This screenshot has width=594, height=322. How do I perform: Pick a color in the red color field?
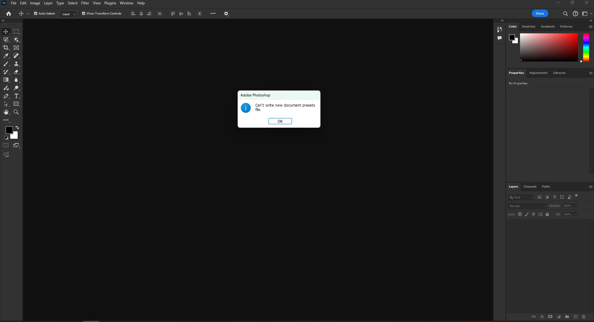[549, 48]
